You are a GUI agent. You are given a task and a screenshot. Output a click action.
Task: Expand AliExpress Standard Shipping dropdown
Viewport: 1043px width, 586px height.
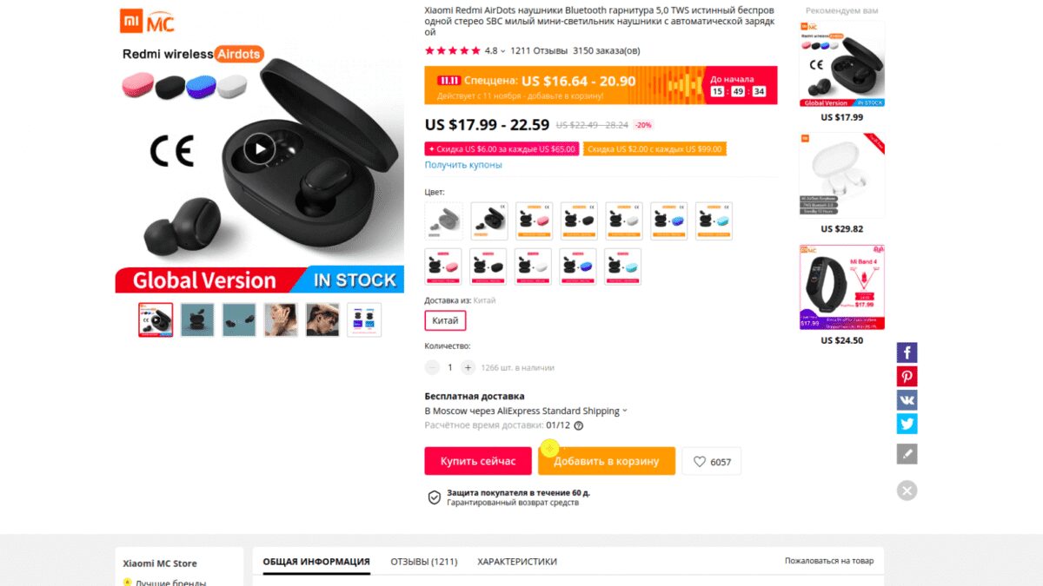625,412
